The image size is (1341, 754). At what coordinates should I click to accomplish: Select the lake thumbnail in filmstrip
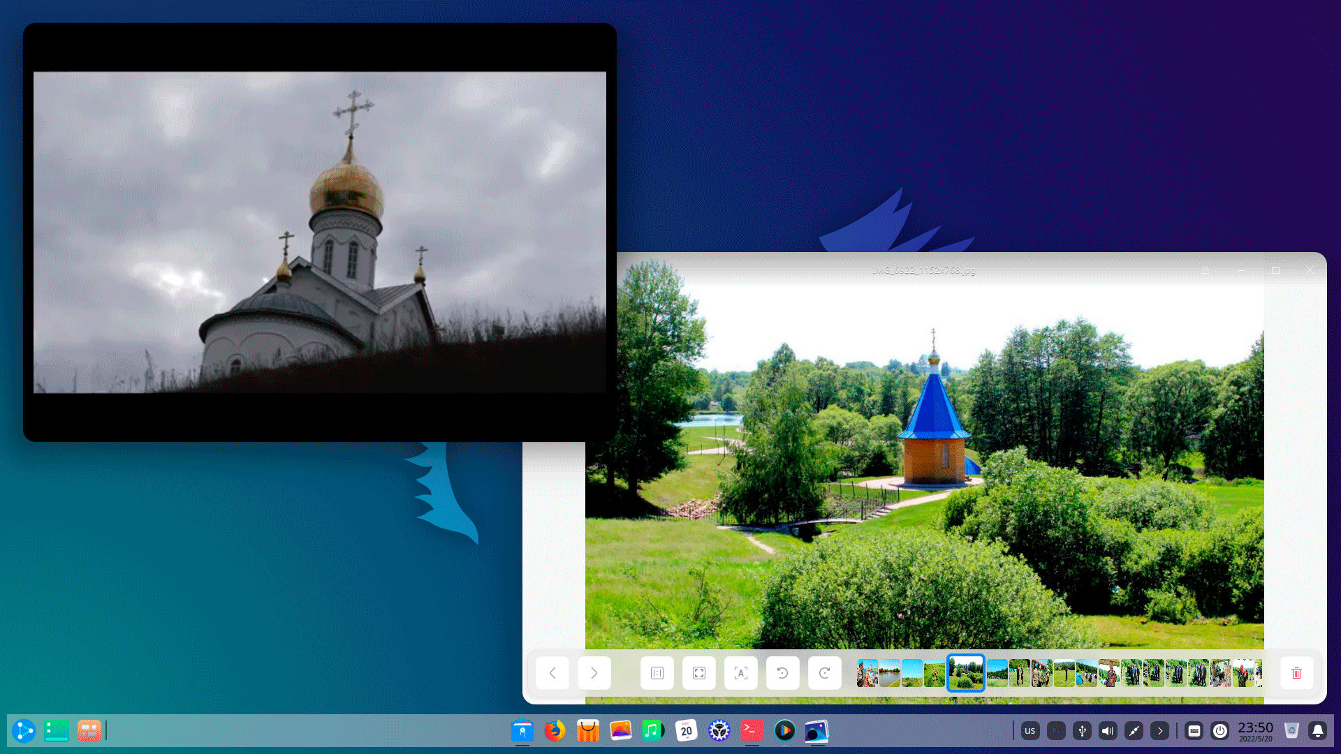(889, 673)
